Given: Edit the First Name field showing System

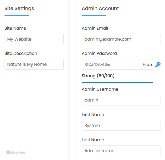Looking at the screenshot, I should pyautogui.click(x=121, y=125).
